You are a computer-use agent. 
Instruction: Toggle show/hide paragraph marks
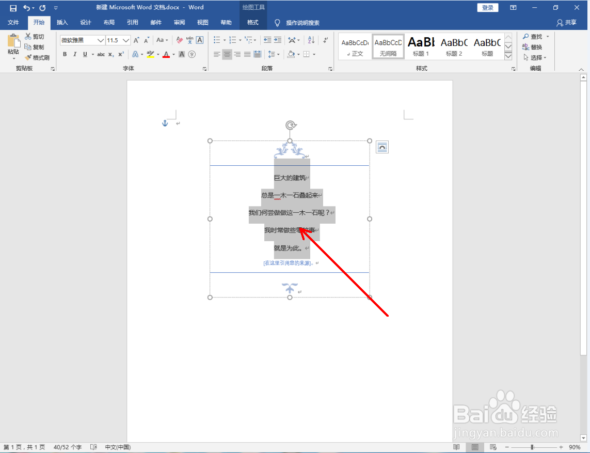(325, 40)
